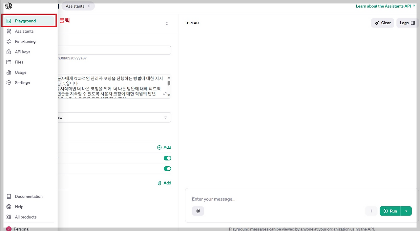Image resolution: width=420 pixels, height=231 pixels.
Task: Open the Assistants section from the sidebar
Action: 24,31
